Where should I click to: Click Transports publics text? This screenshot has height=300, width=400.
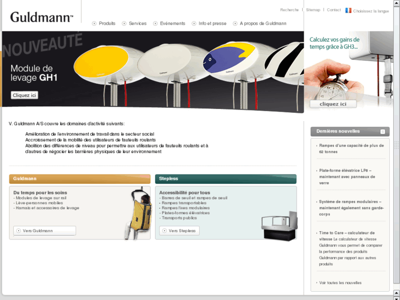pyautogui.click(x=179, y=218)
